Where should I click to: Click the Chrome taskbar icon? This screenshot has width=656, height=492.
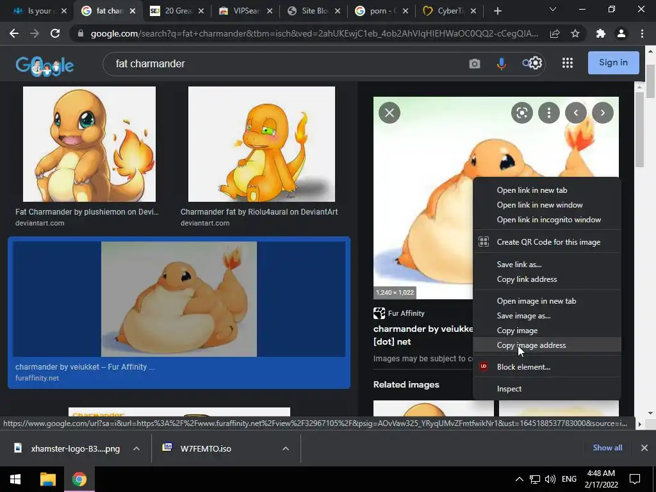click(79, 479)
